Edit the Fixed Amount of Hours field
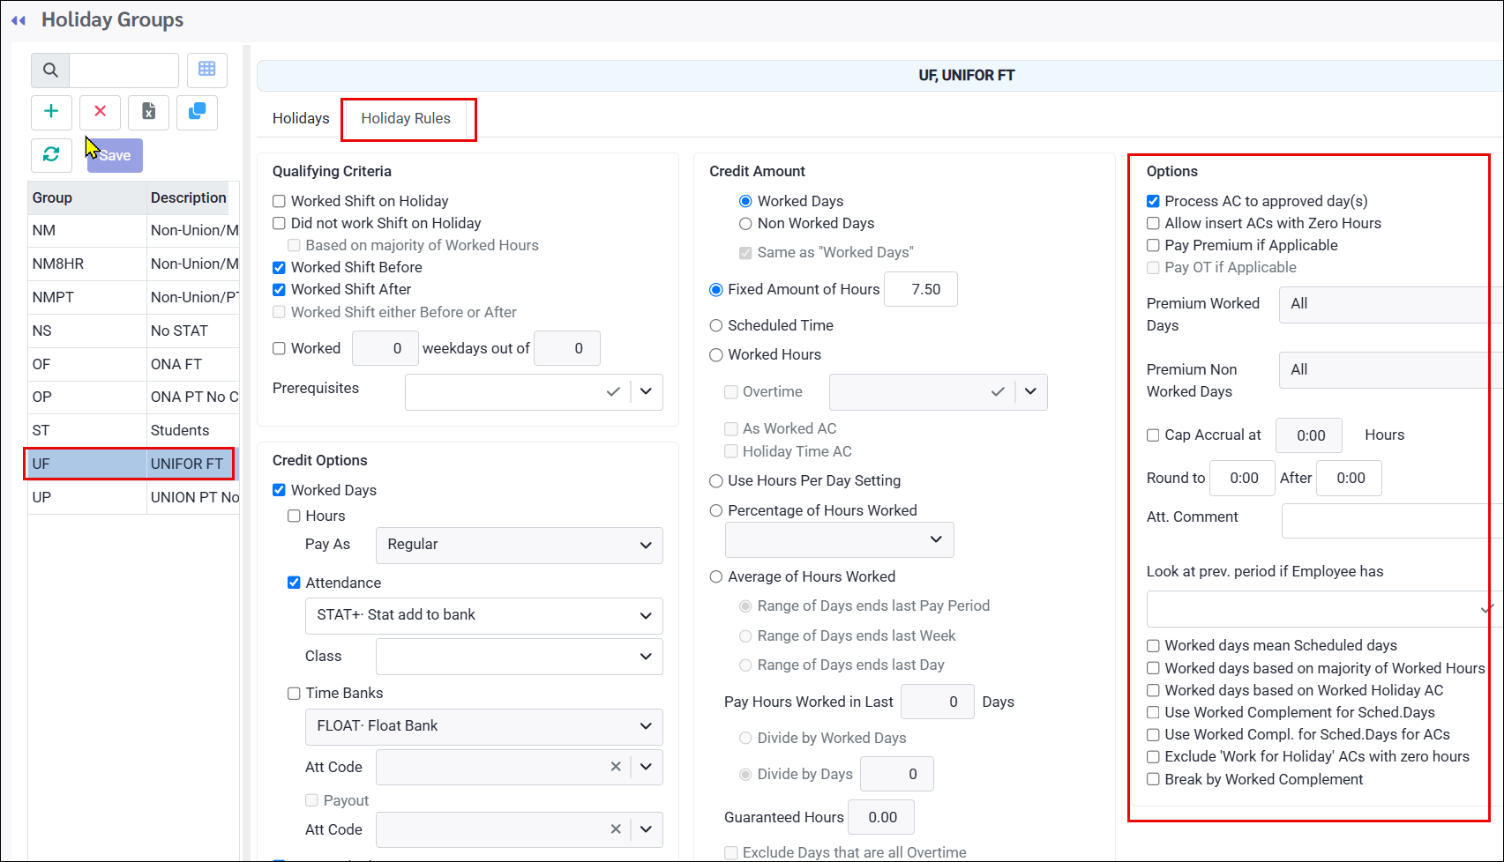Viewport: 1504px width, 862px height. [921, 289]
